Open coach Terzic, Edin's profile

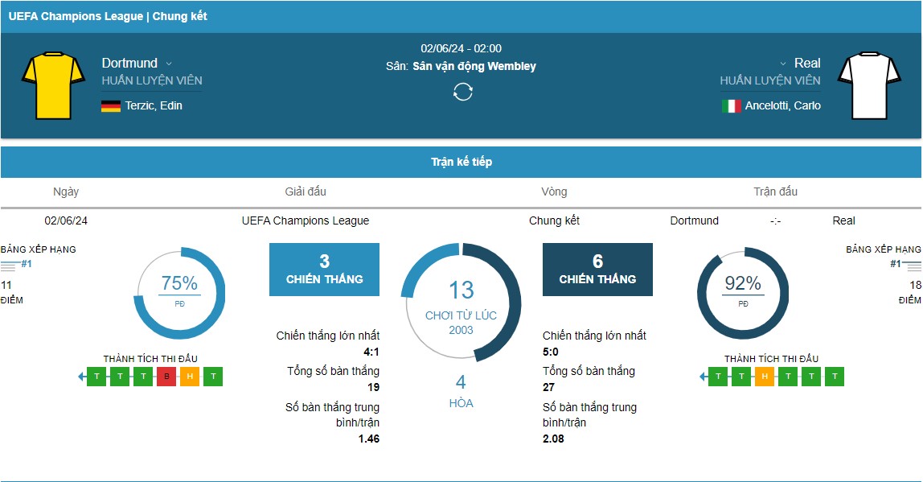click(154, 105)
